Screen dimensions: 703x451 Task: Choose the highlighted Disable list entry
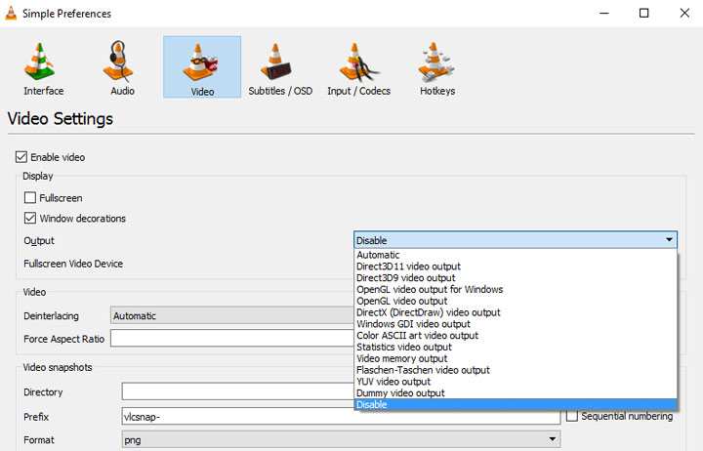click(x=516, y=404)
